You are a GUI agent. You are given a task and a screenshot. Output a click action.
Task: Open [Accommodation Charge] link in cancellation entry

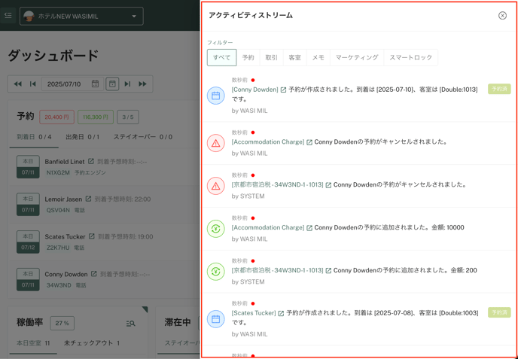tap(268, 141)
